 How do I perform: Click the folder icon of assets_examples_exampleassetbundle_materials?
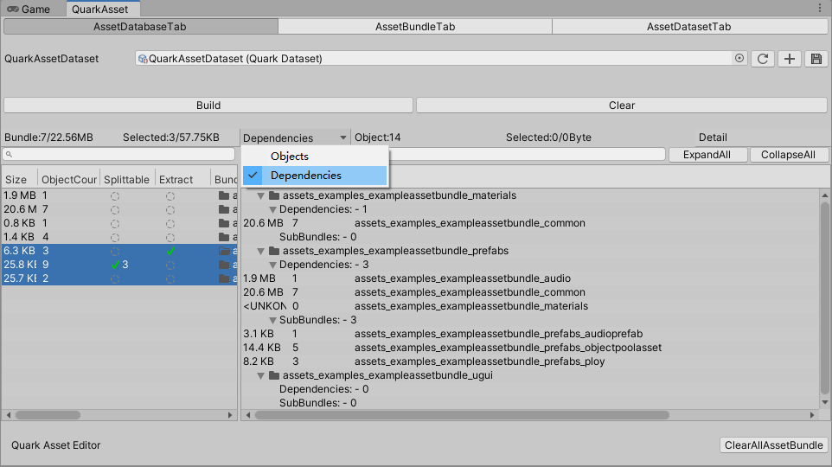click(274, 195)
